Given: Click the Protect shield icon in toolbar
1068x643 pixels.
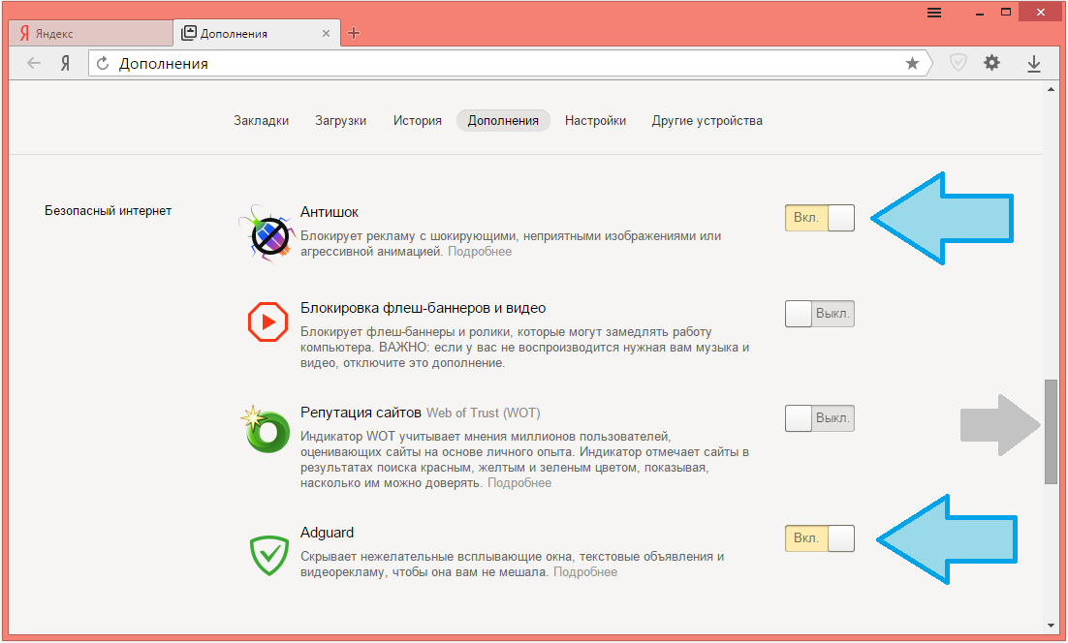Looking at the screenshot, I should 958,63.
